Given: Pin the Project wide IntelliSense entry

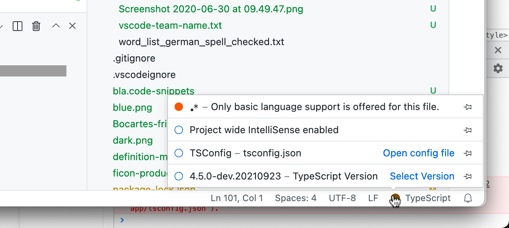Looking at the screenshot, I should click(468, 130).
